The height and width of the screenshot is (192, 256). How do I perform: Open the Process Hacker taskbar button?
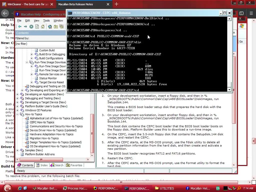coord(75,188)
